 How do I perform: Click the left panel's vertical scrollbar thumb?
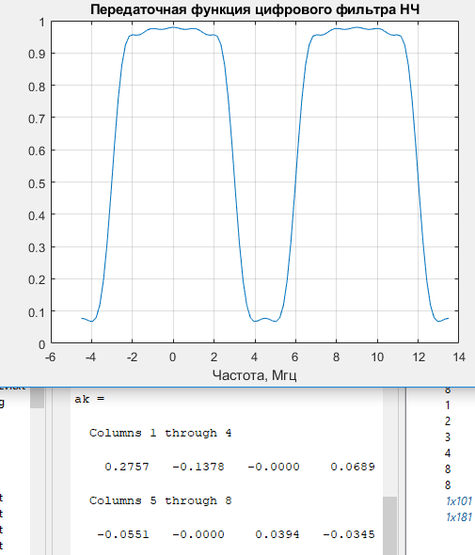pos(38,398)
